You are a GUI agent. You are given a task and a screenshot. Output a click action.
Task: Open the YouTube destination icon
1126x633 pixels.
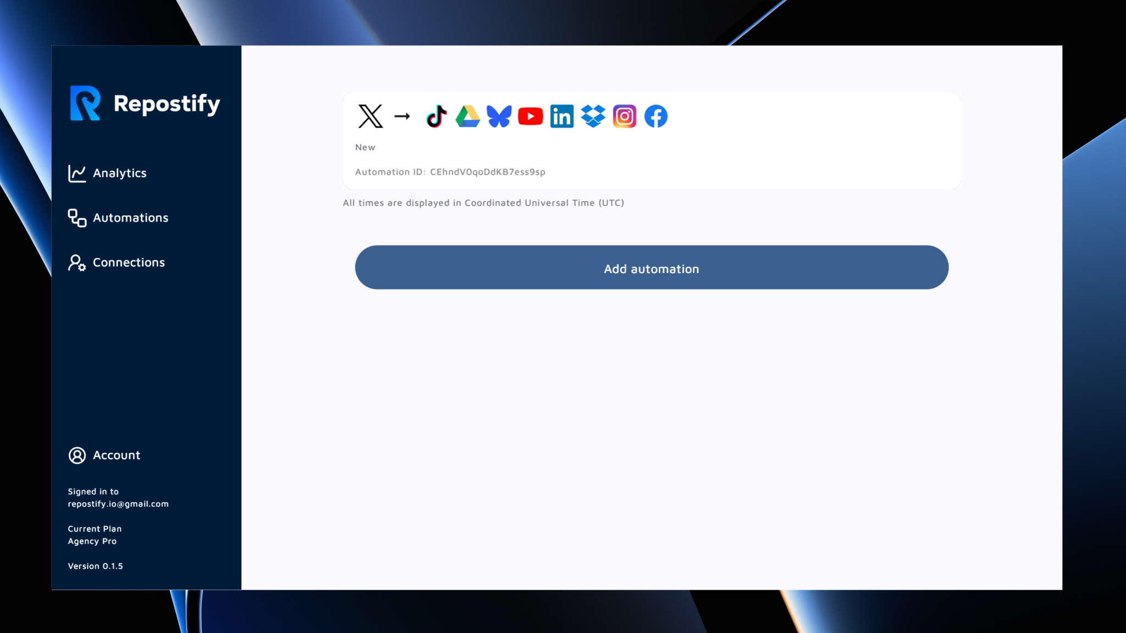click(x=530, y=116)
